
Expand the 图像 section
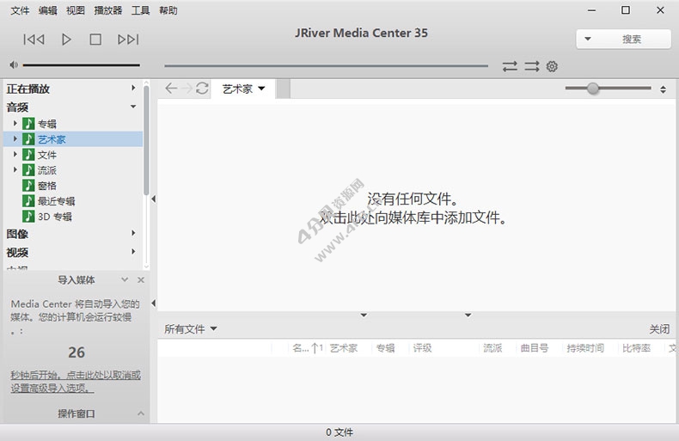click(133, 233)
